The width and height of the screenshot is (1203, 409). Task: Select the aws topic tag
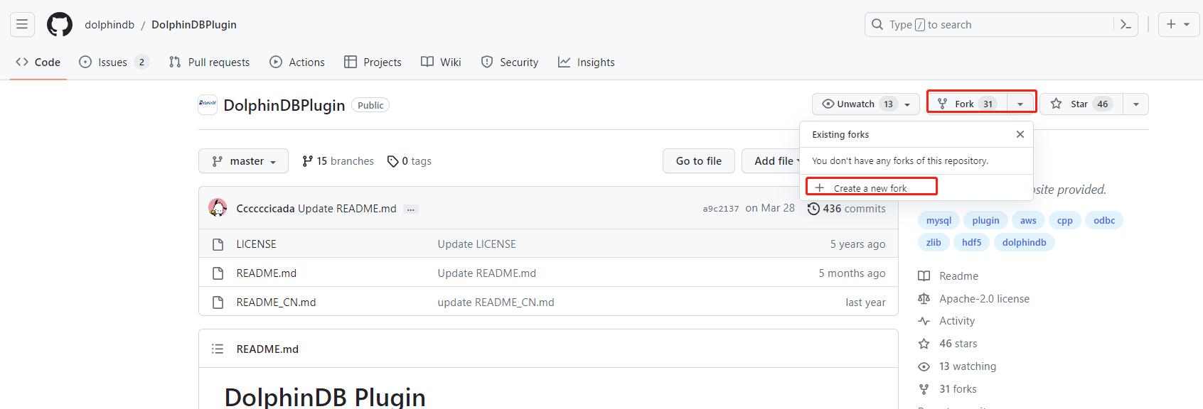point(1028,220)
